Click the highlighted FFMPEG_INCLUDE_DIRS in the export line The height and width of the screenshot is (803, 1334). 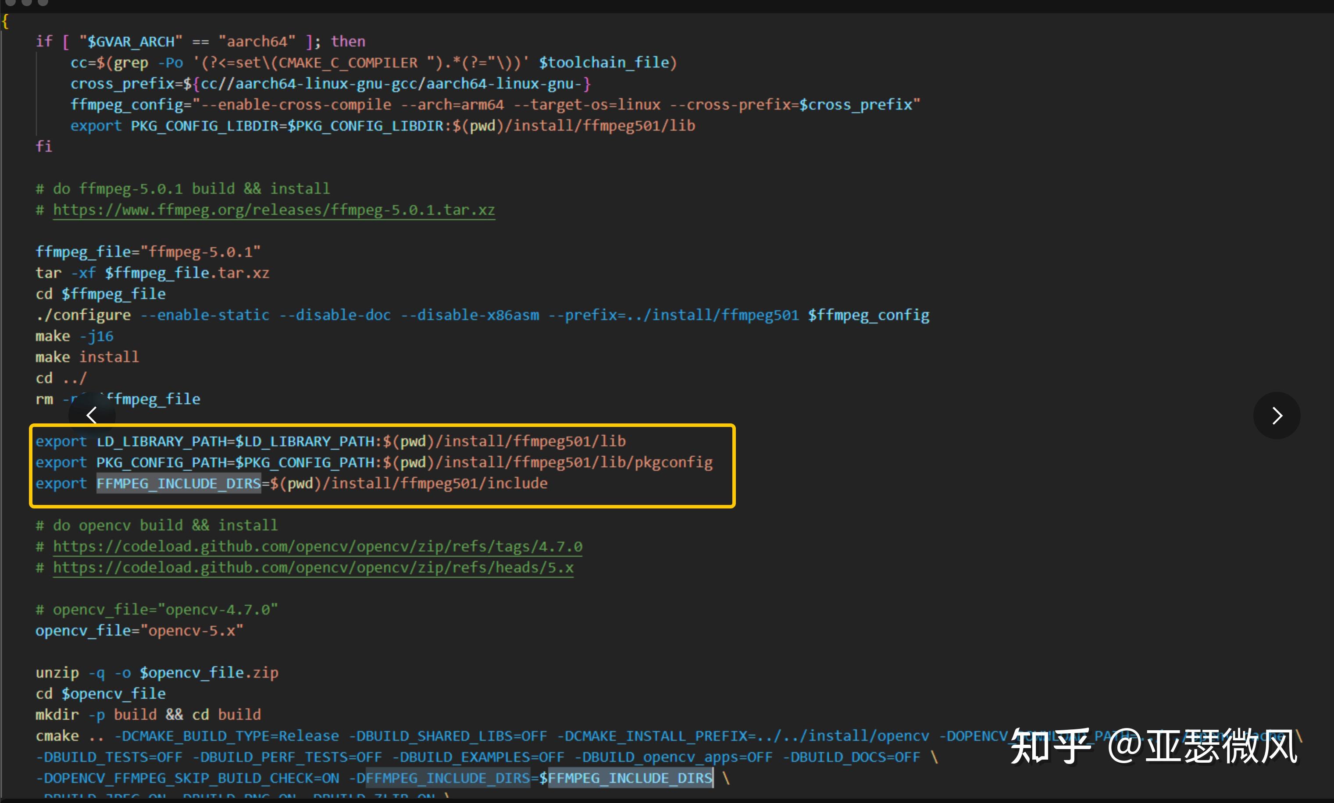(x=178, y=483)
